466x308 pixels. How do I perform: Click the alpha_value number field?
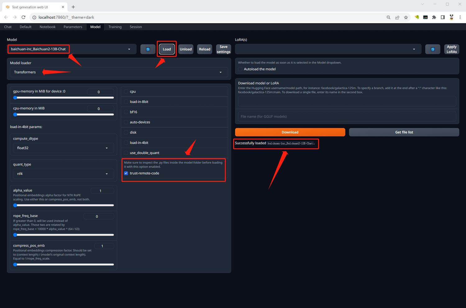point(102,191)
